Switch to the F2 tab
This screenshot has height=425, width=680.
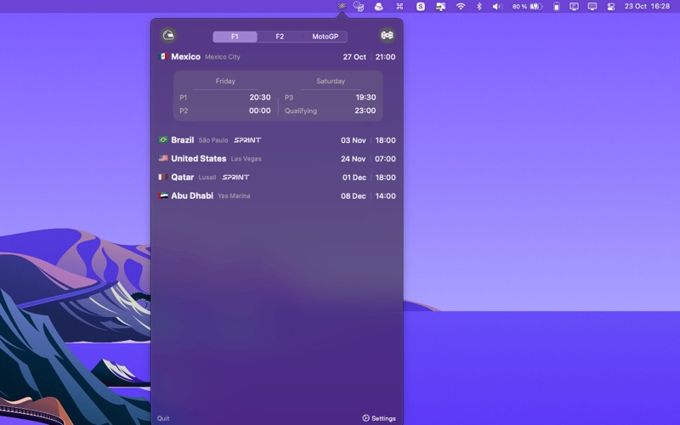[x=280, y=37]
